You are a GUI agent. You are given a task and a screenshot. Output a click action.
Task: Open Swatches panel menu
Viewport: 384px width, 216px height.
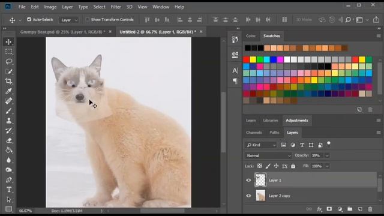pyautogui.click(x=379, y=36)
